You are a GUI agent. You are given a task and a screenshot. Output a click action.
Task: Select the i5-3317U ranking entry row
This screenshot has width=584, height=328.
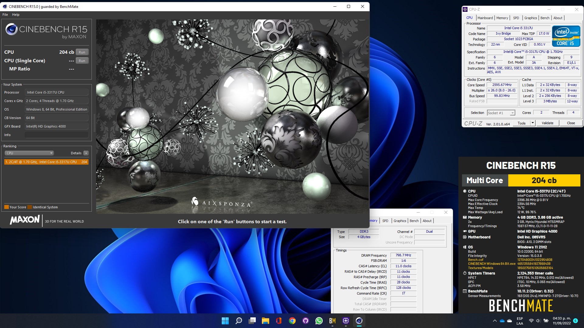click(46, 162)
